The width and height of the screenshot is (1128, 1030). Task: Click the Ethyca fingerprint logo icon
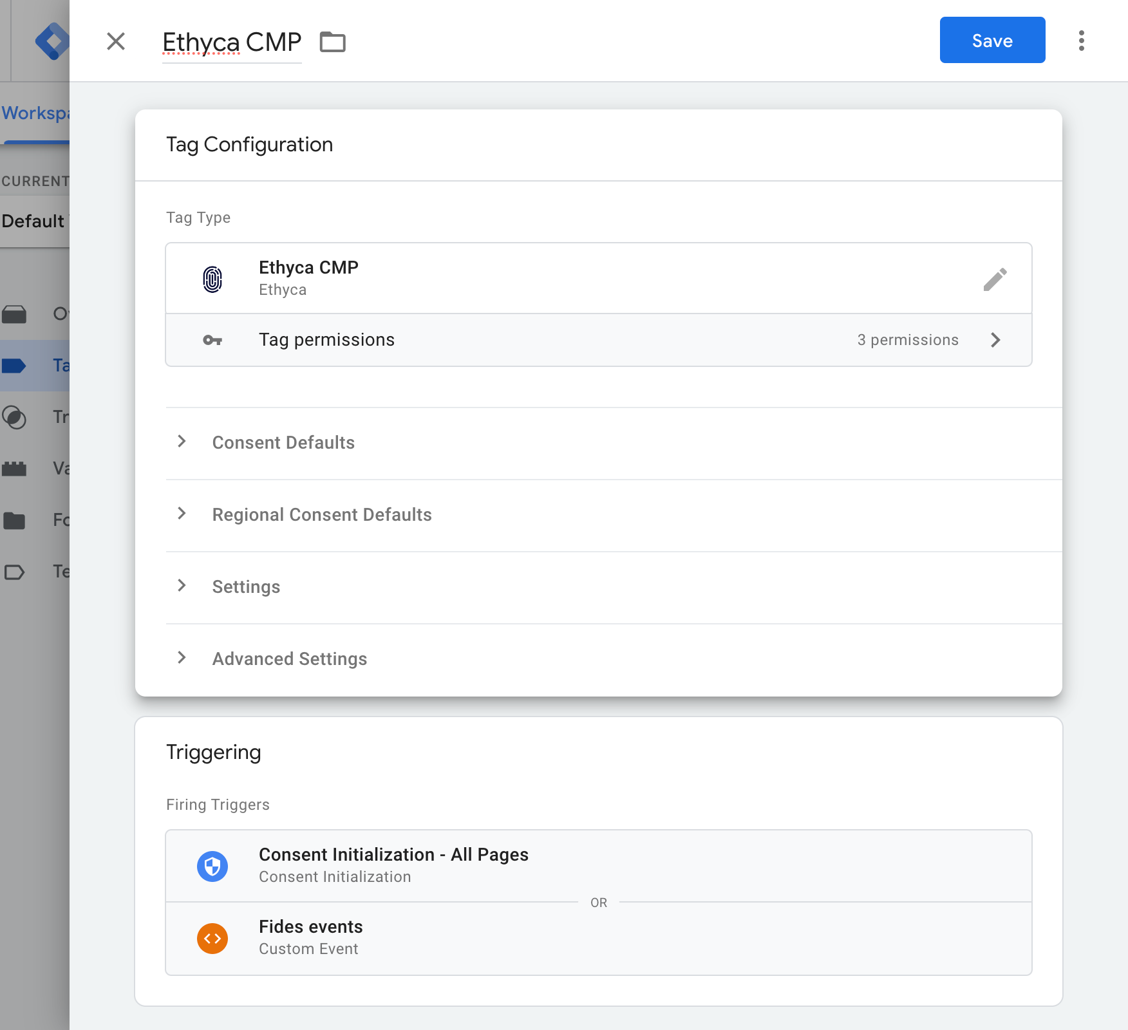point(212,279)
